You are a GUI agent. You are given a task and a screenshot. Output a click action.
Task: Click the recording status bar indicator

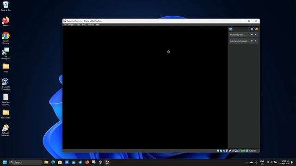(x=239, y=151)
